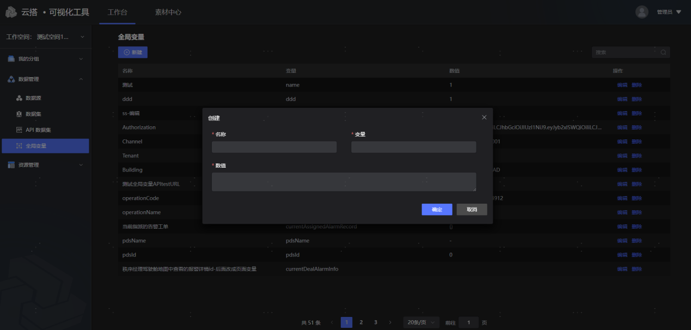Image resolution: width=691 pixels, height=330 pixels.
Task: Click the 云搭 logo icon
Action: point(11,12)
